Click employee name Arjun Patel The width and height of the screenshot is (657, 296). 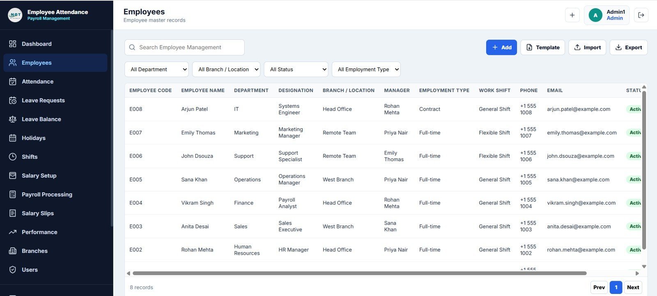(x=195, y=109)
